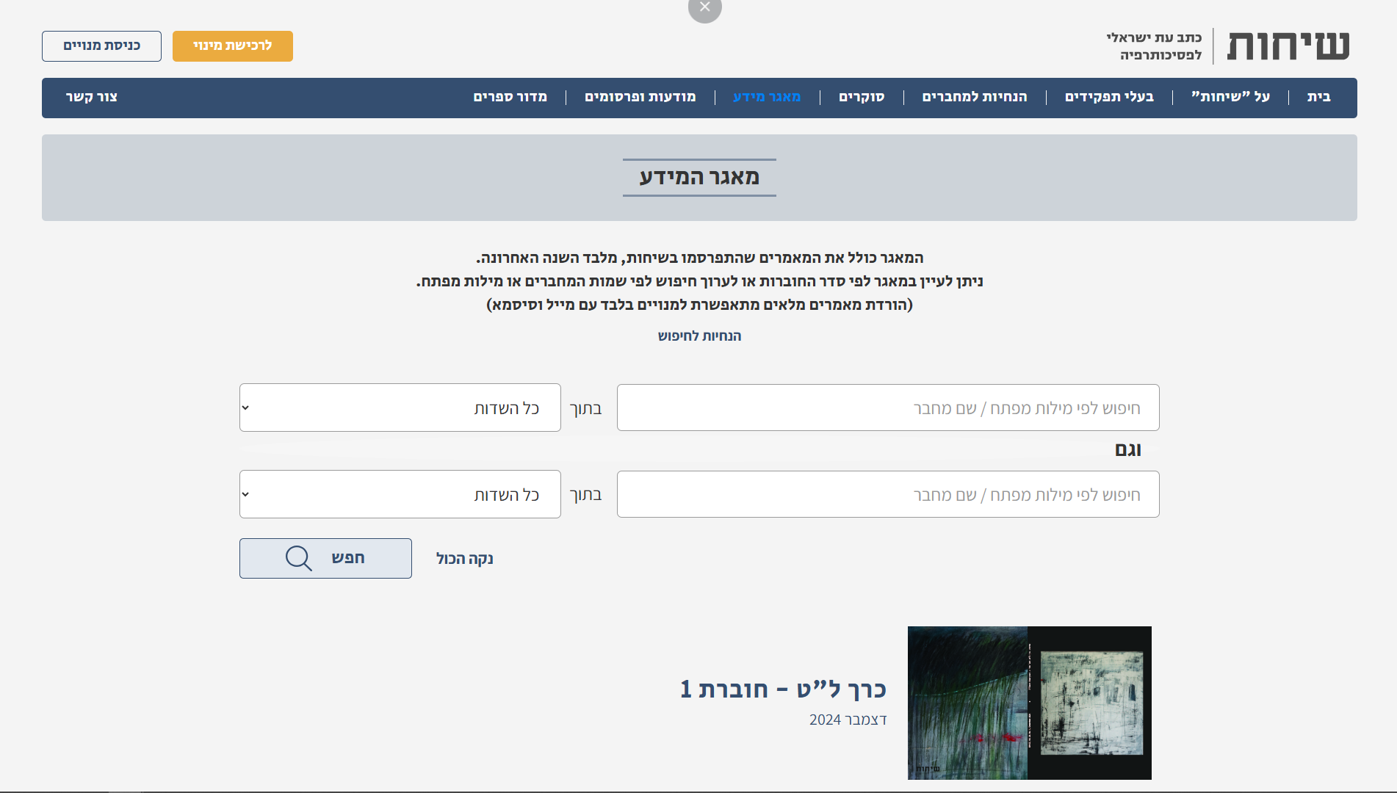Open the הנחיות למחברים menu item
This screenshot has width=1397, height=793.
click(x=974, y=97)
